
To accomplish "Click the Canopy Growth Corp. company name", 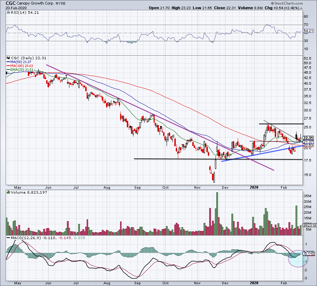I will click(x=35, y=4).
